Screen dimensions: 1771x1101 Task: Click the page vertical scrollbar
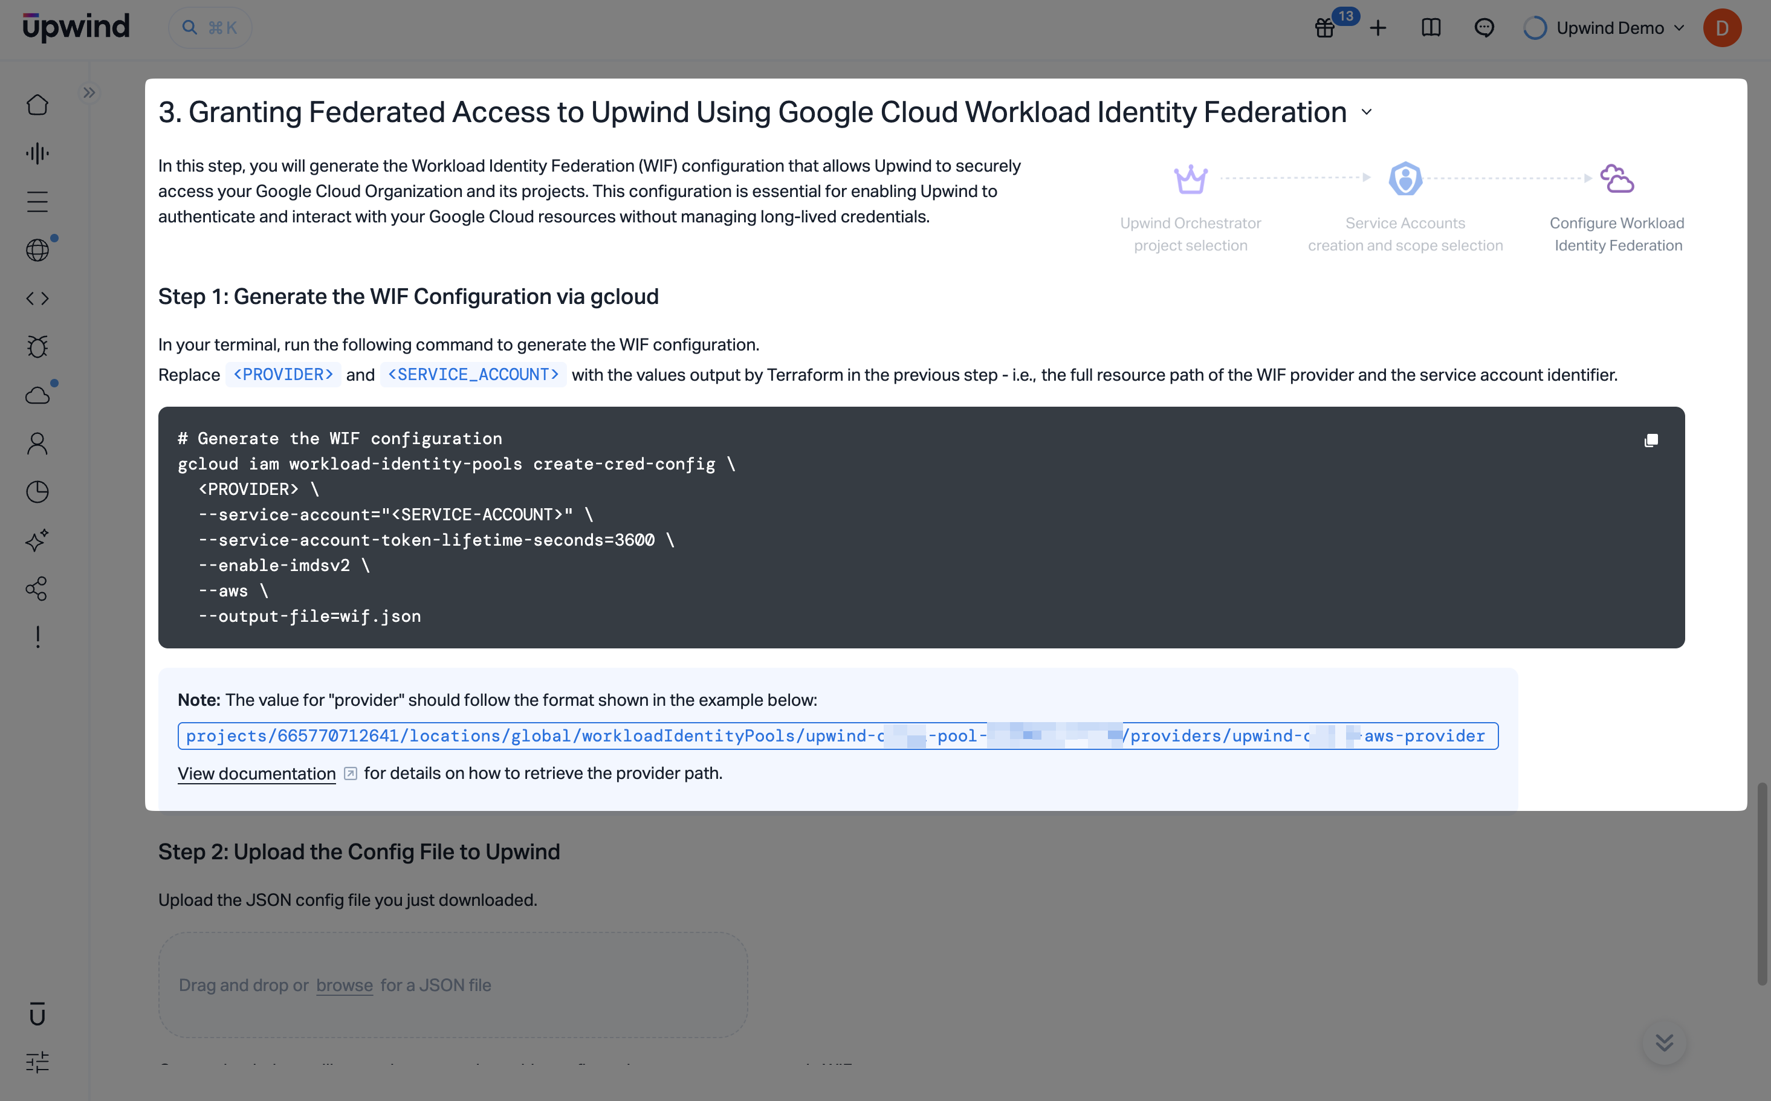1761,884
